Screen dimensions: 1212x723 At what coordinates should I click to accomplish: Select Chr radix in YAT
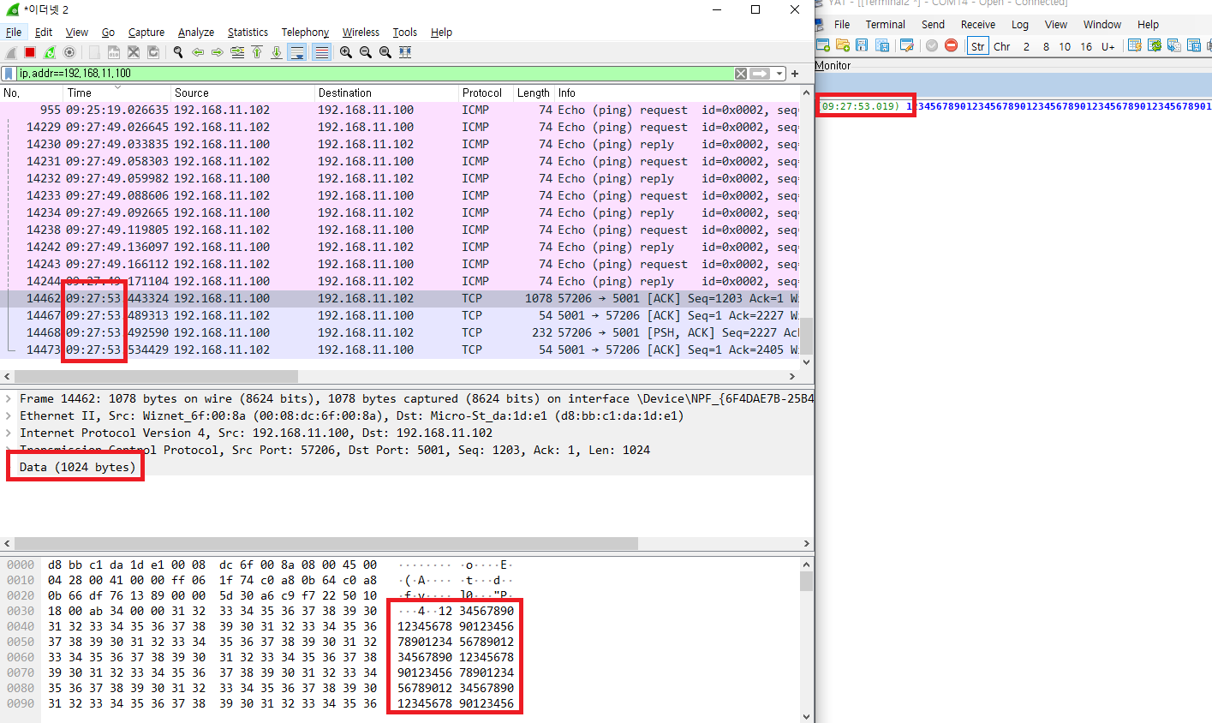1002,46
